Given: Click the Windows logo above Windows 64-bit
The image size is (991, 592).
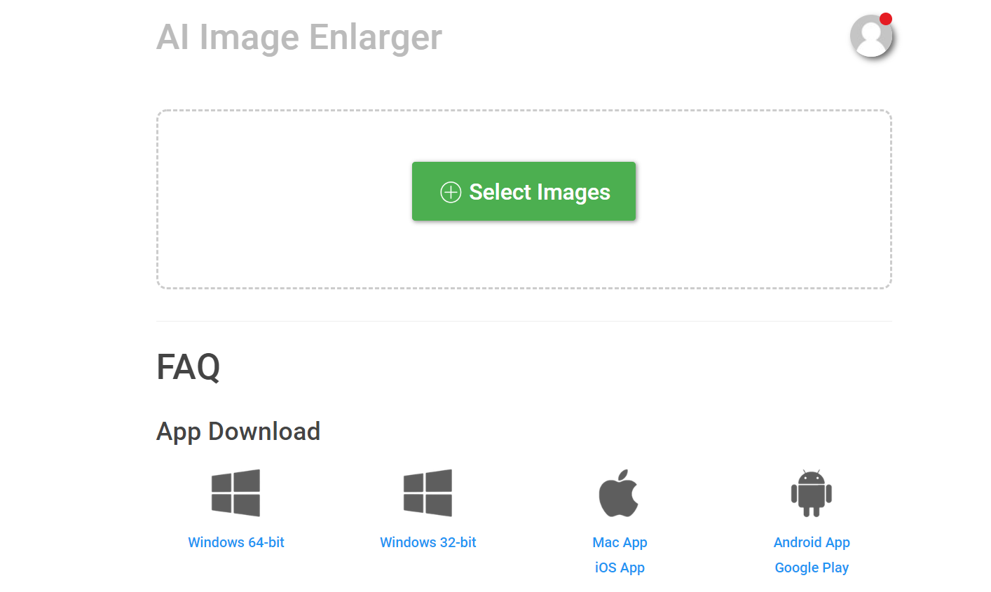Looking at the screenshot, I should (x=236, y=493).
